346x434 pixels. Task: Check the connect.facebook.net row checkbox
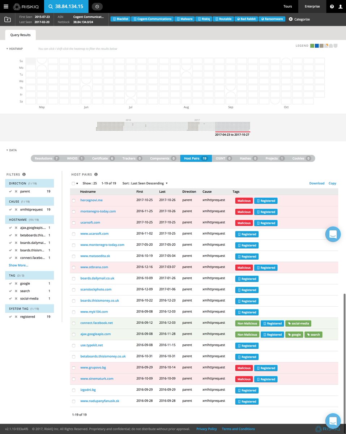(x=74, y=323)
